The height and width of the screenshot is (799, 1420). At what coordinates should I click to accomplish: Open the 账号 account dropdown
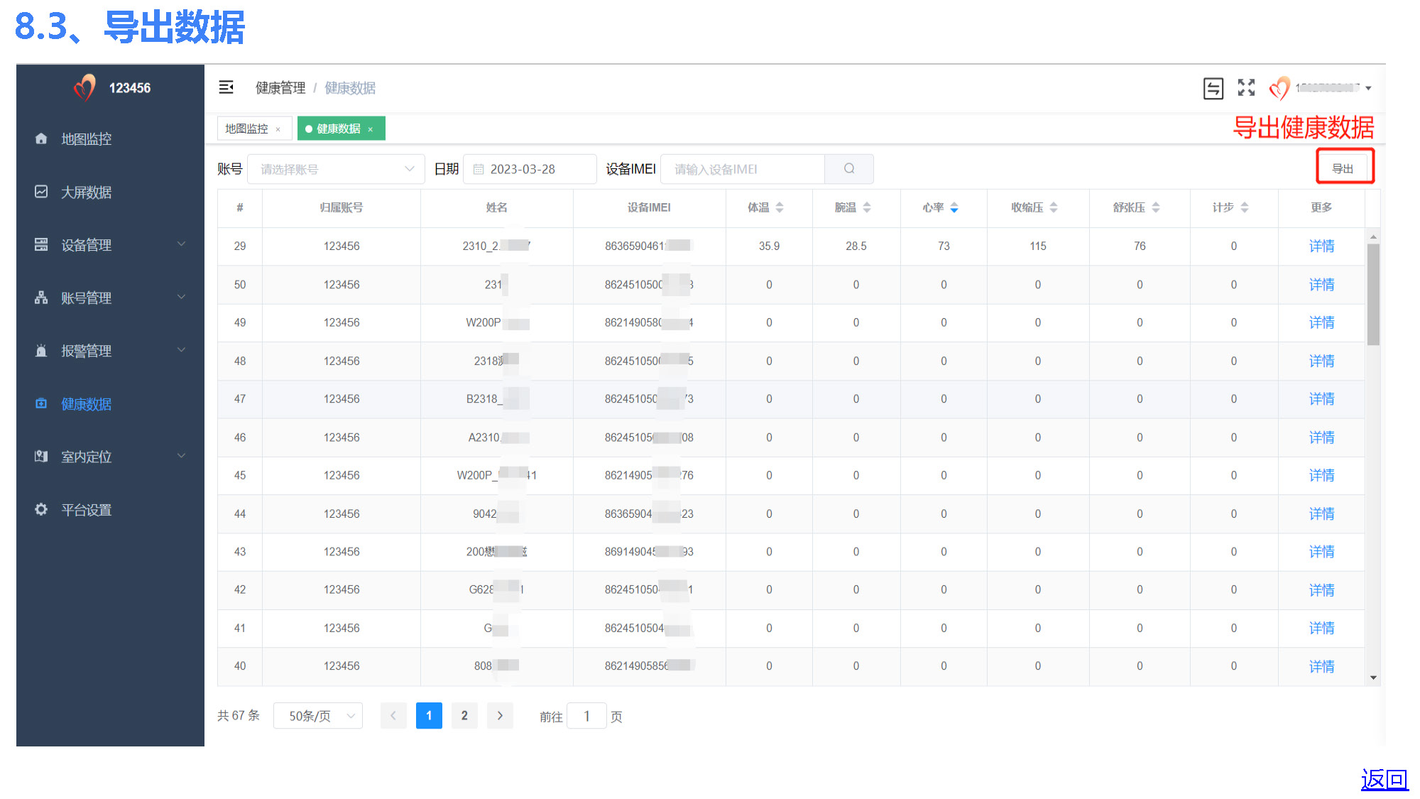[336, 169]
